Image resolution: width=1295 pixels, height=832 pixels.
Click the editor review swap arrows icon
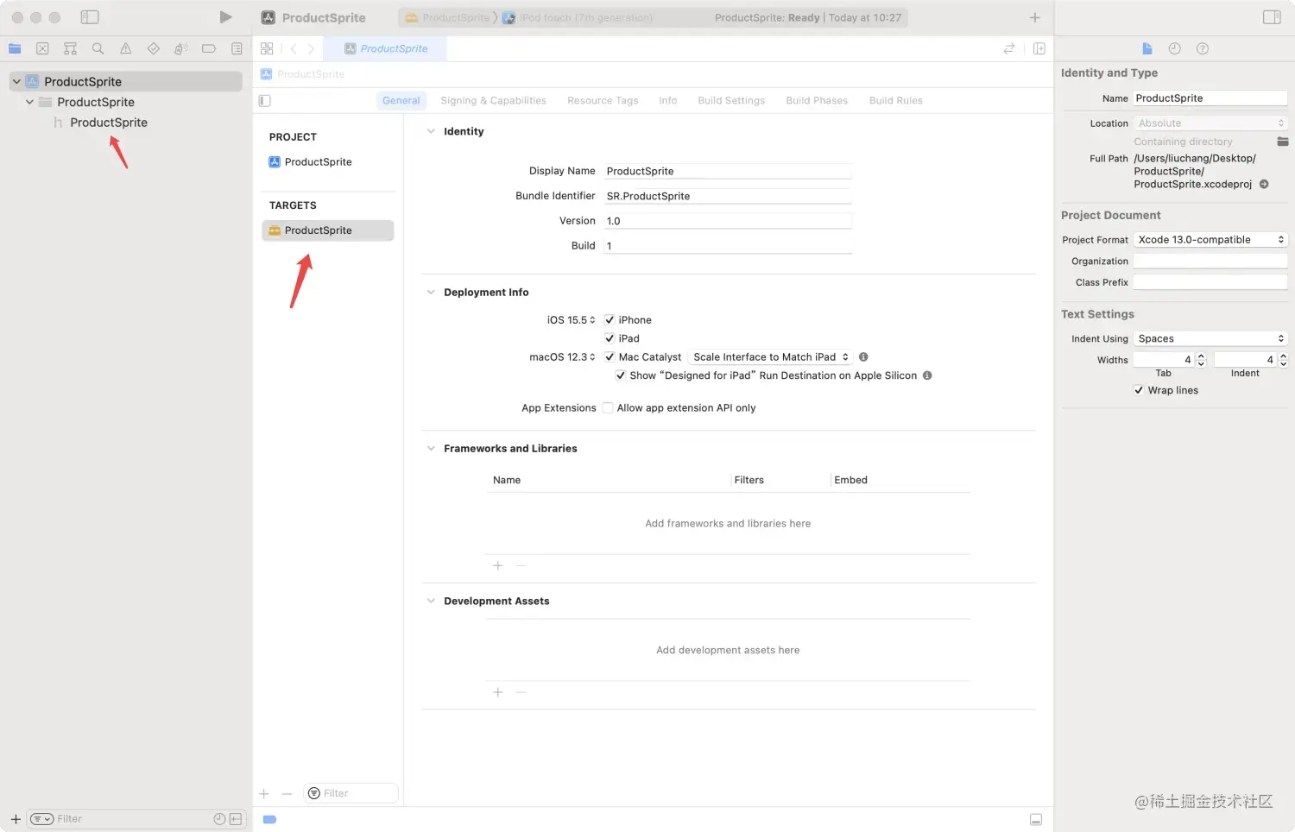coord(1008,48)
